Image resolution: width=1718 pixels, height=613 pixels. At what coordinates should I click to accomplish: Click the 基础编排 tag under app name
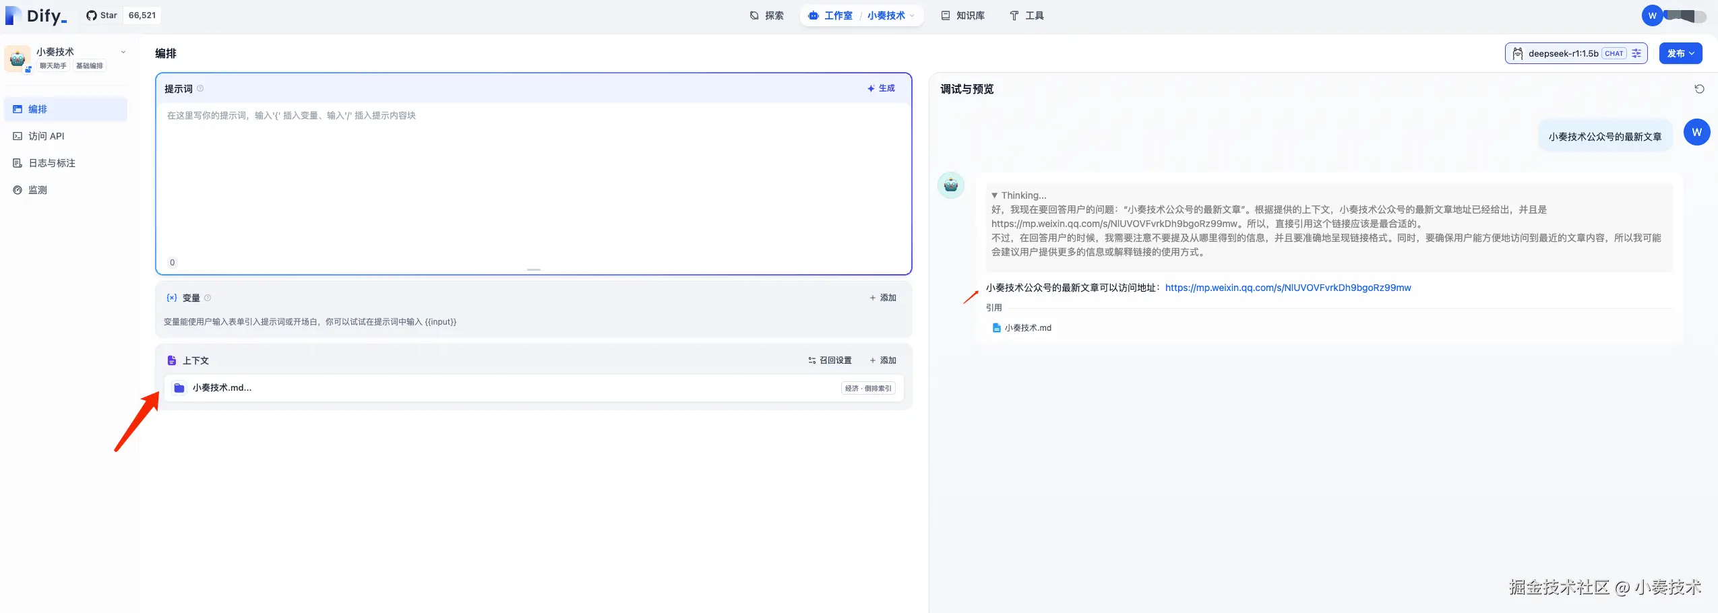[x=89, y=66]
